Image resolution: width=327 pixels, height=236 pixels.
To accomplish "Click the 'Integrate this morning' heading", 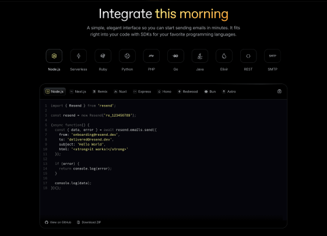I will (x=163, y=14).
